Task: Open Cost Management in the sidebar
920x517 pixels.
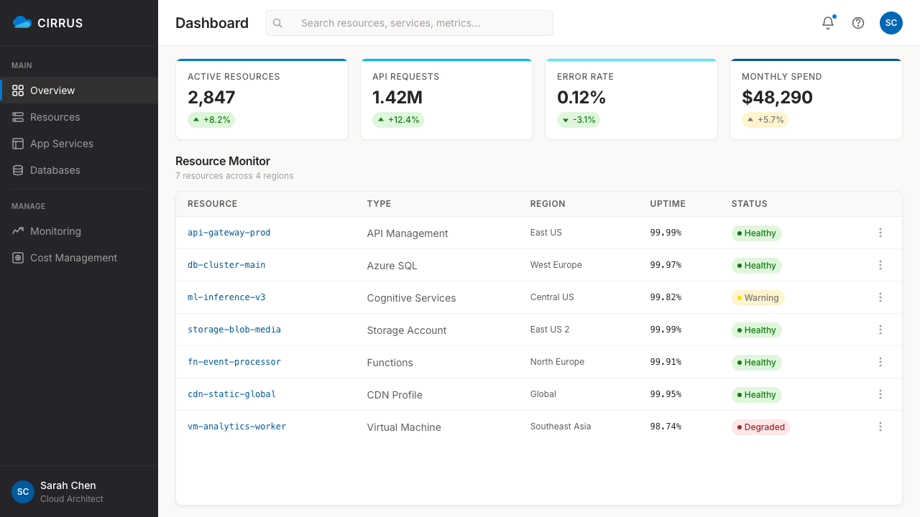Action: click(x=79, y=258)
